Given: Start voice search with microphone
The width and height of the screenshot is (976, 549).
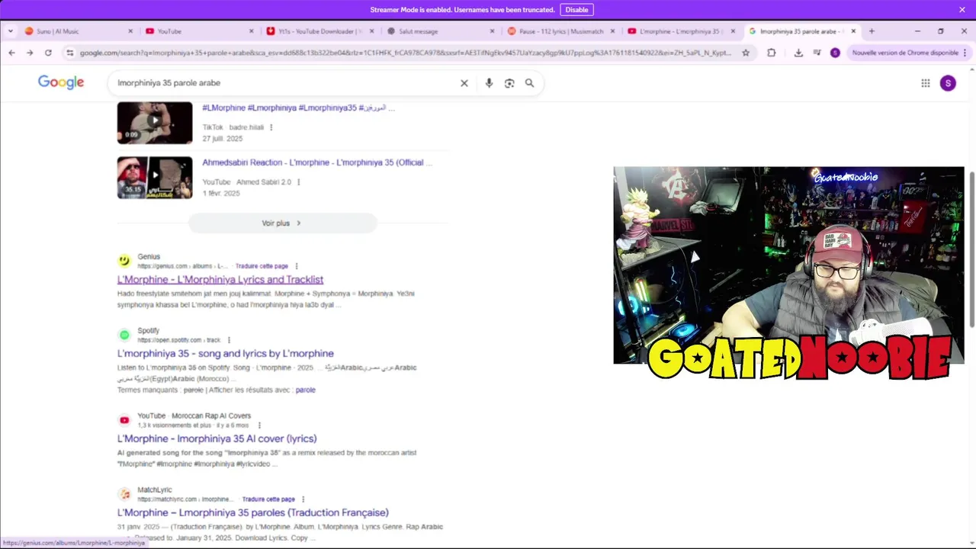Looking at the screenshot, I should 489,83.
